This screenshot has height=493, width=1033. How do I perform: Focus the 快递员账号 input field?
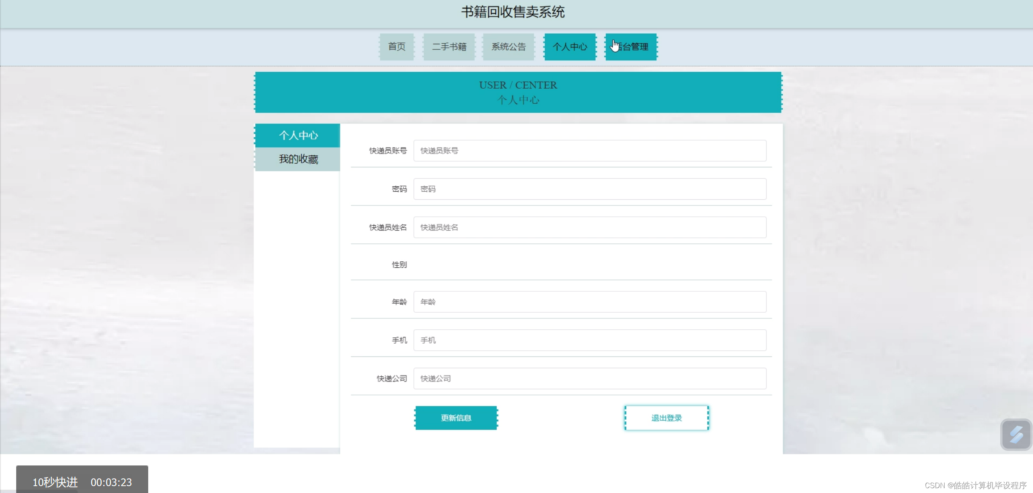click(590, 151)
